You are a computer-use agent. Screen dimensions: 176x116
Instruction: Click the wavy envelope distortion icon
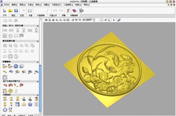pos(10,56)
